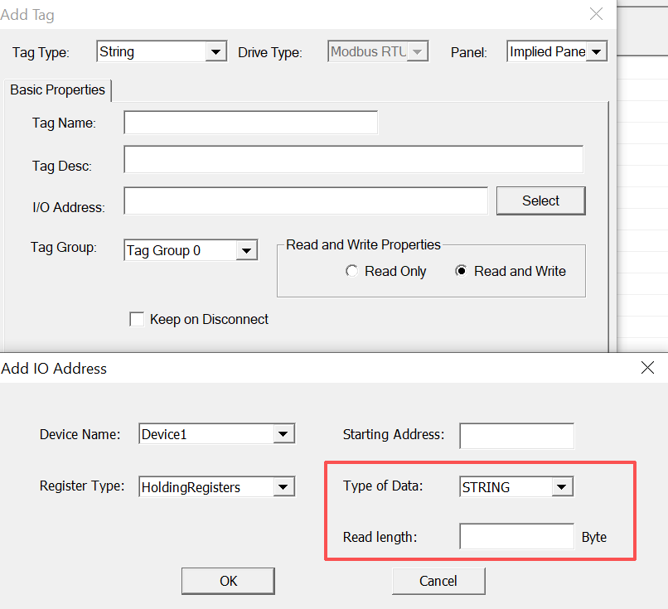
Task: Expand the Type of Data dropdown
Action: (x=562, y=487)
